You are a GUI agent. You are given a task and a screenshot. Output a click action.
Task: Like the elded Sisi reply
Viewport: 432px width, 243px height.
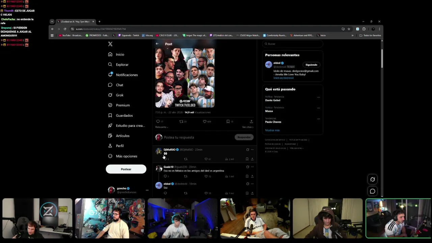point(206,193)
